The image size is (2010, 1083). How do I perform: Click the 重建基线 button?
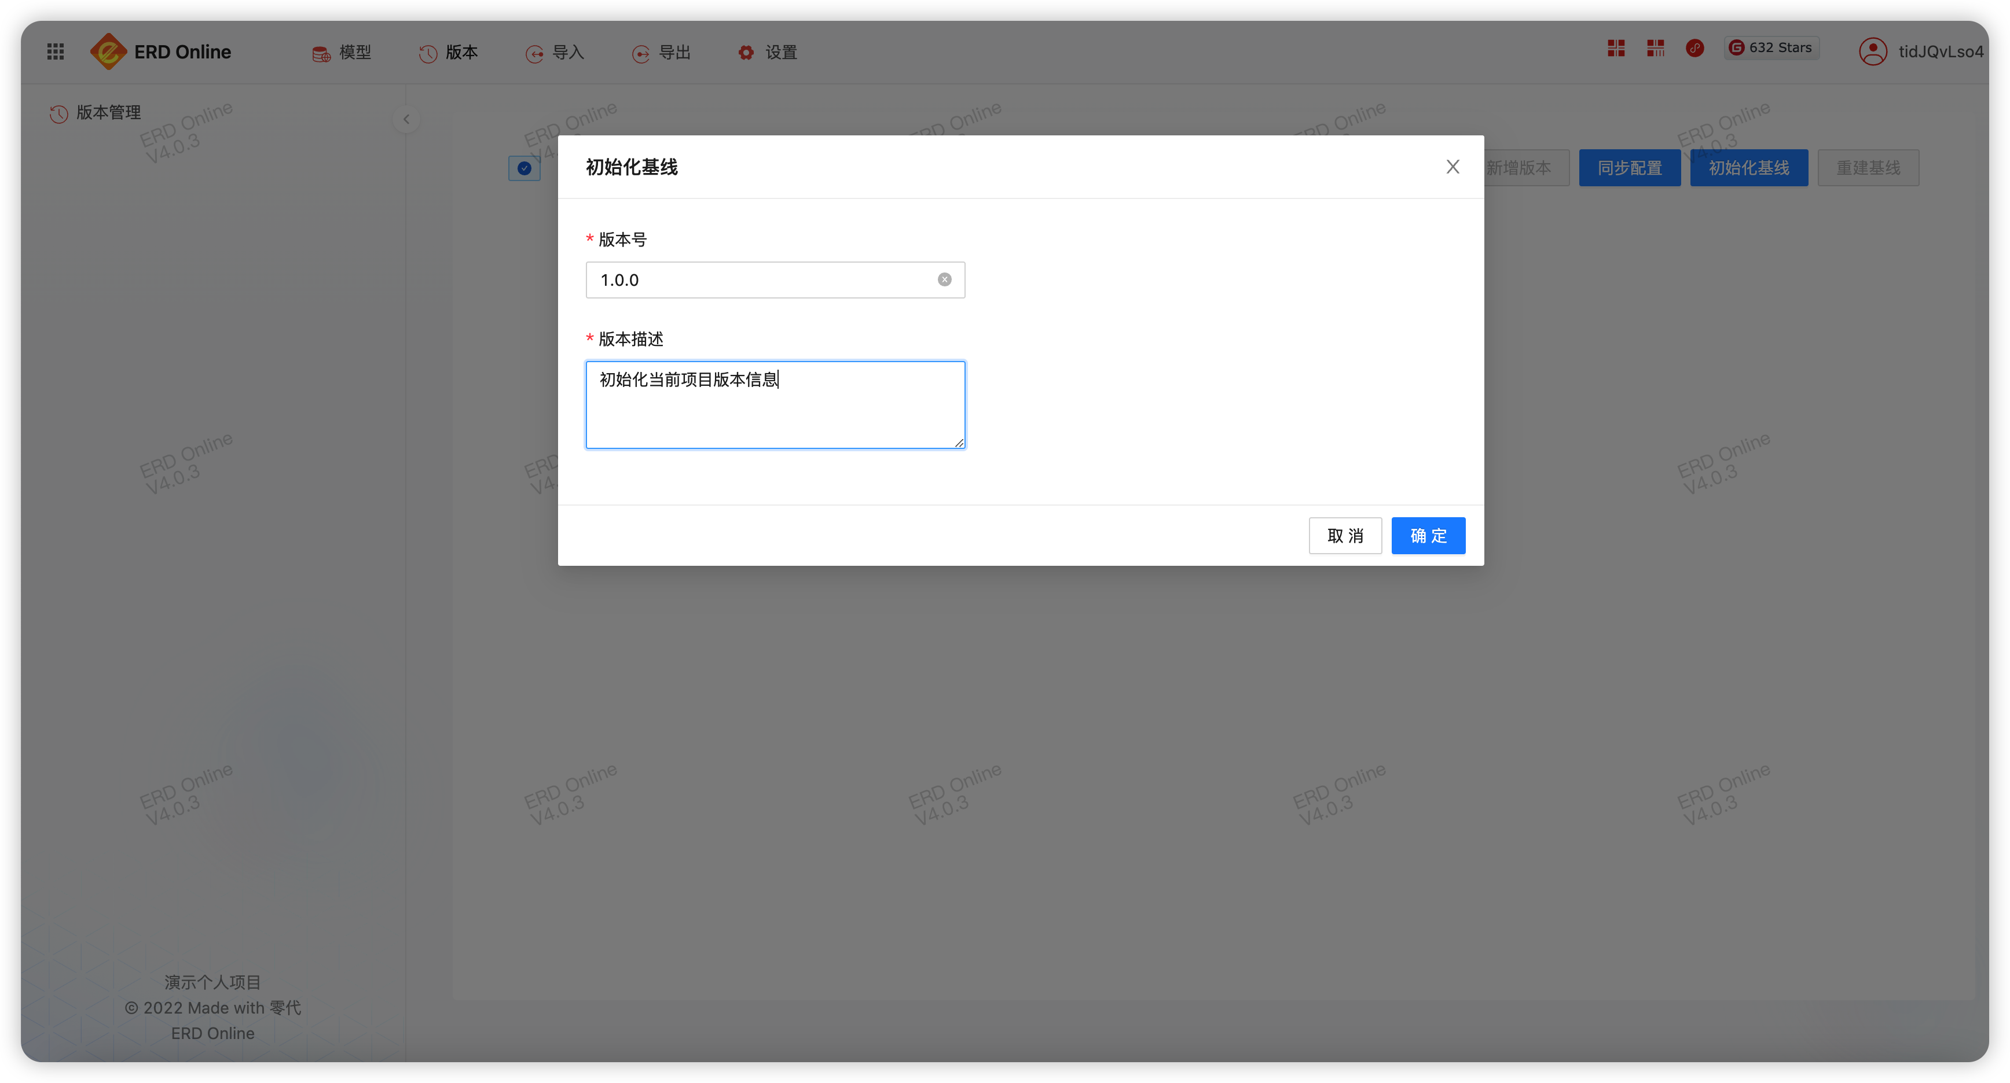[x=1869, y=168]
